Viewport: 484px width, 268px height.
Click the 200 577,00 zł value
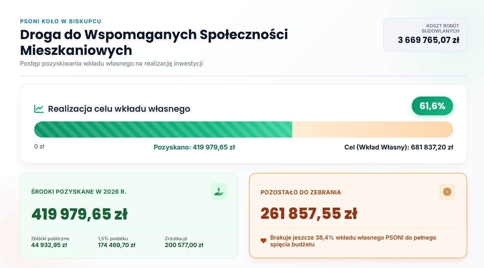(x=184, y=245)
